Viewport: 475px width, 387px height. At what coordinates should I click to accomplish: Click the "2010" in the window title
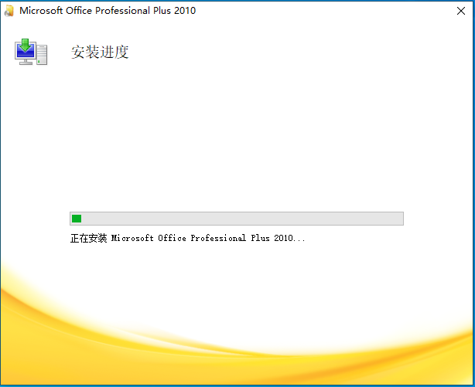pos(185,11)
